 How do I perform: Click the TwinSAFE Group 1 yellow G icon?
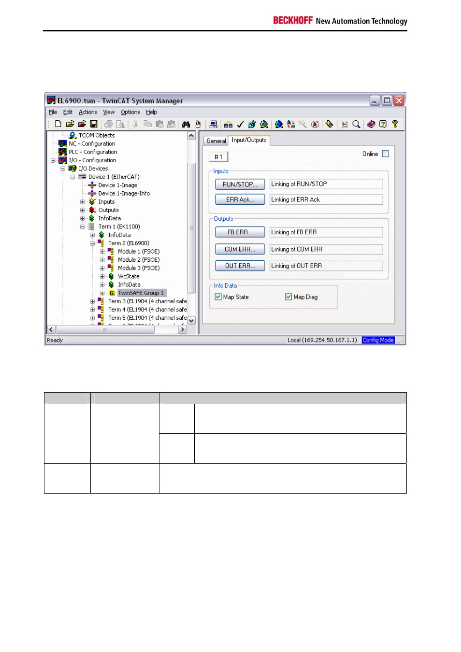click(x=112, y=293)
